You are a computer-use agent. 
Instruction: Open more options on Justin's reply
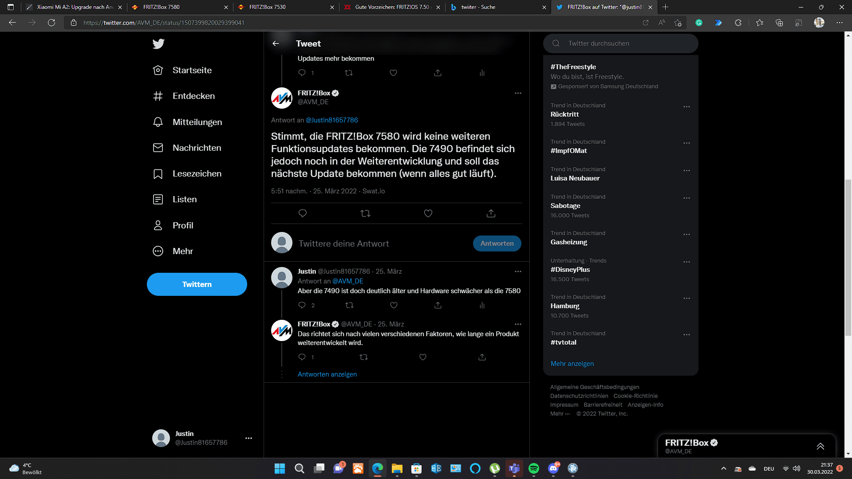coord(518,271)
